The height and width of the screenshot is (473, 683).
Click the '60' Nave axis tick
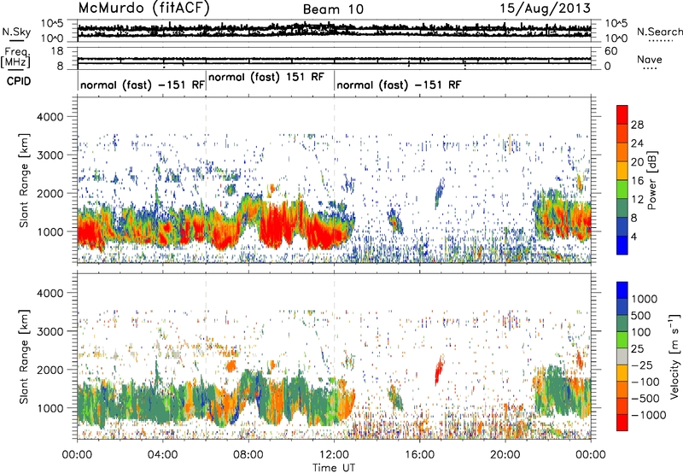tap(610, 51)
